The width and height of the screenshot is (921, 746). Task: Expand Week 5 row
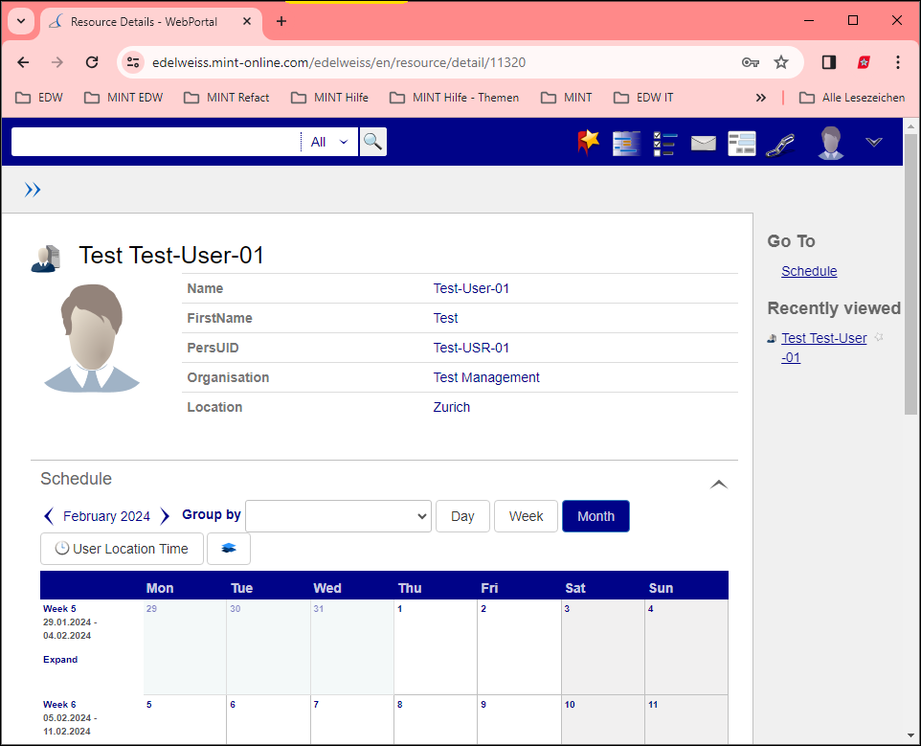[x=60, y=659]
